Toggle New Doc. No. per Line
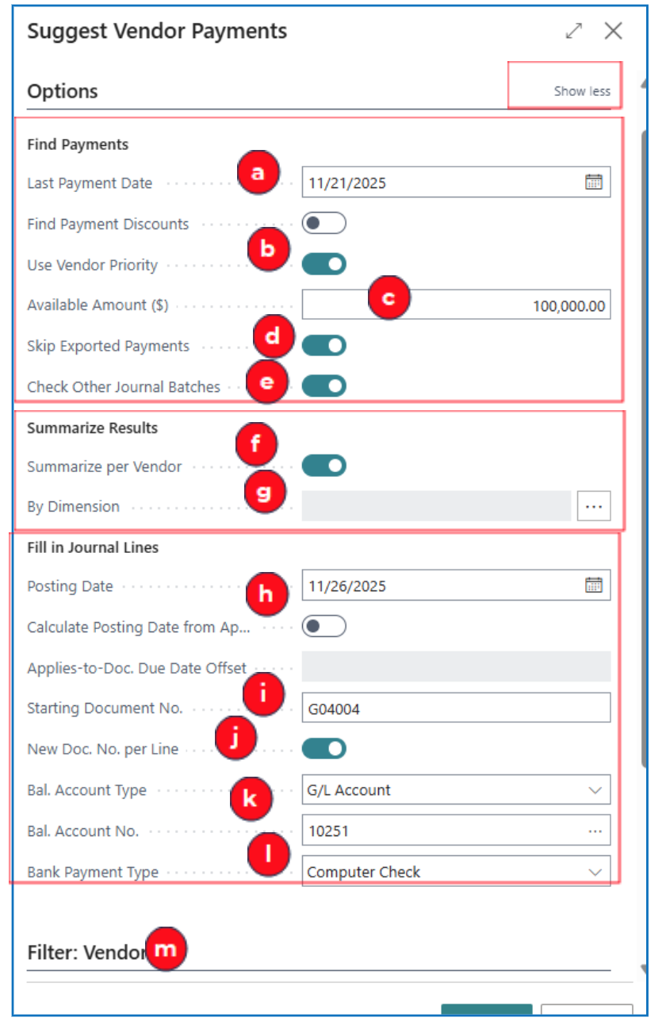Viewport: 666px width, 1025px height. [323, 748]
